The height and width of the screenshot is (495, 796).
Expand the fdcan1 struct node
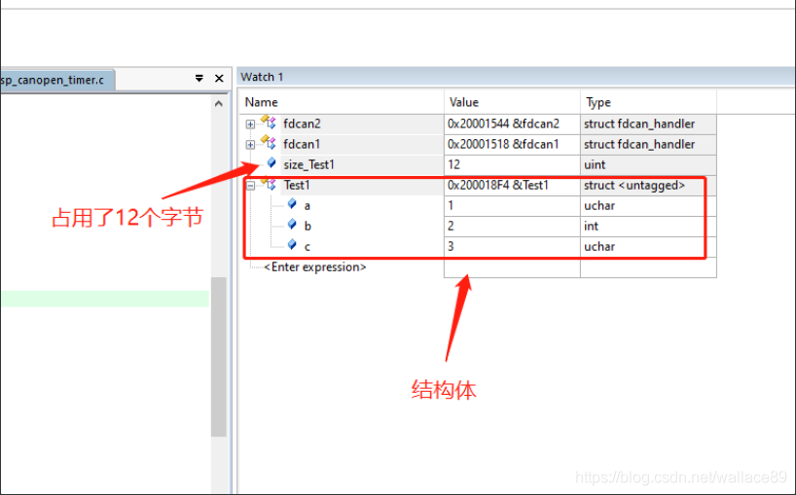(x=250, y=145)
